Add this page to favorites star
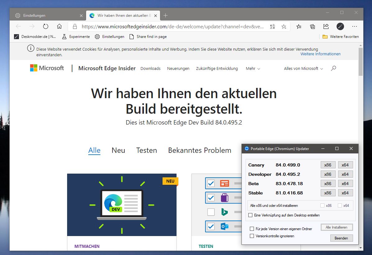The width and height of the screenshot is (372, 255). click(284, 27)
